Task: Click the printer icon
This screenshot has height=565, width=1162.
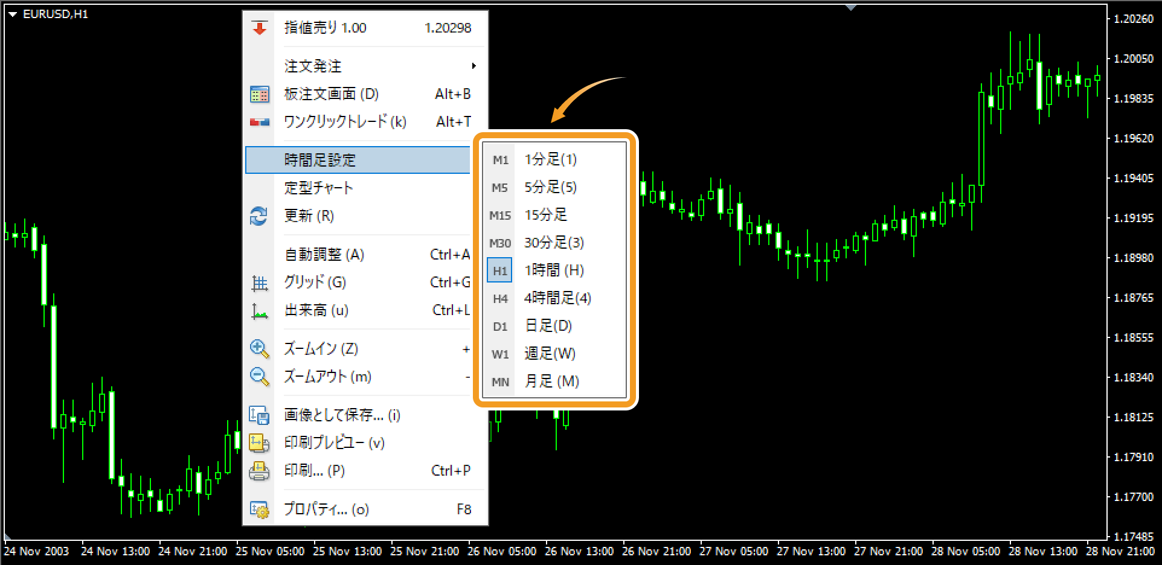Action: (x=260, y=471)
